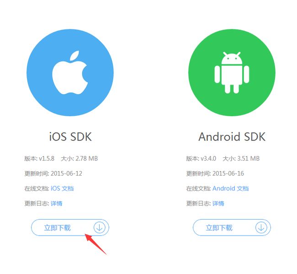Click the 更新日志 label under Android SDK
The height and width of the screenshot is (274, 297).
198,203
